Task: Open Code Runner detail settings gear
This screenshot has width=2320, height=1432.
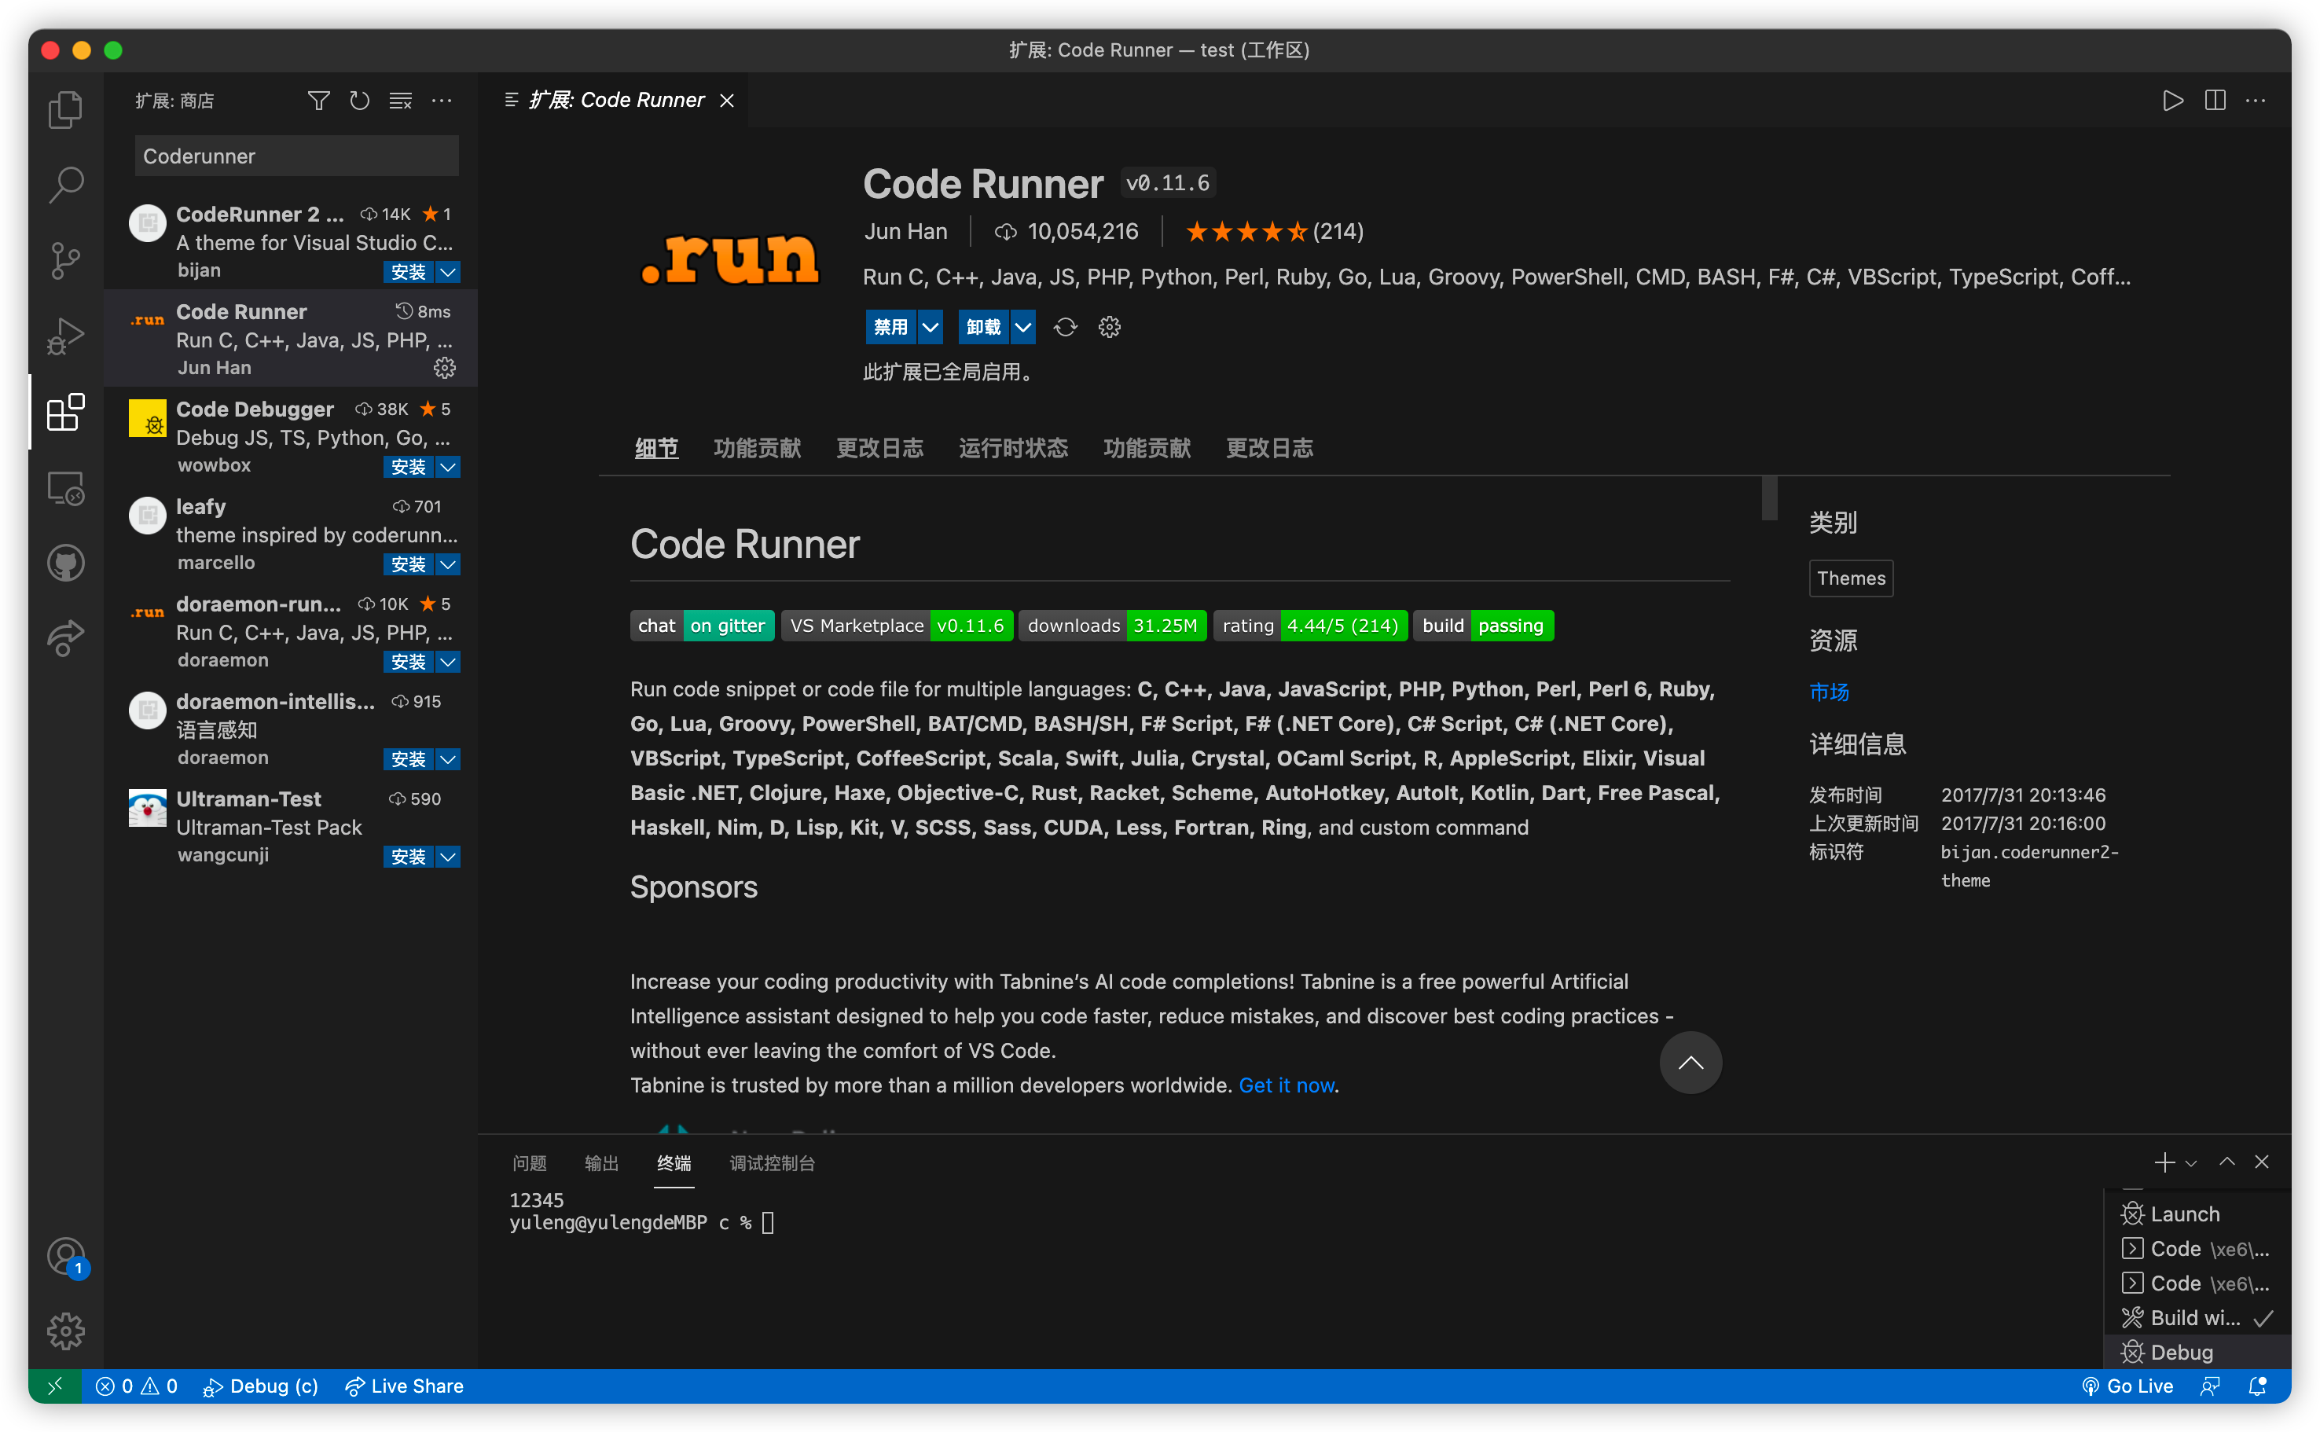Action: tap(1109, 327)
